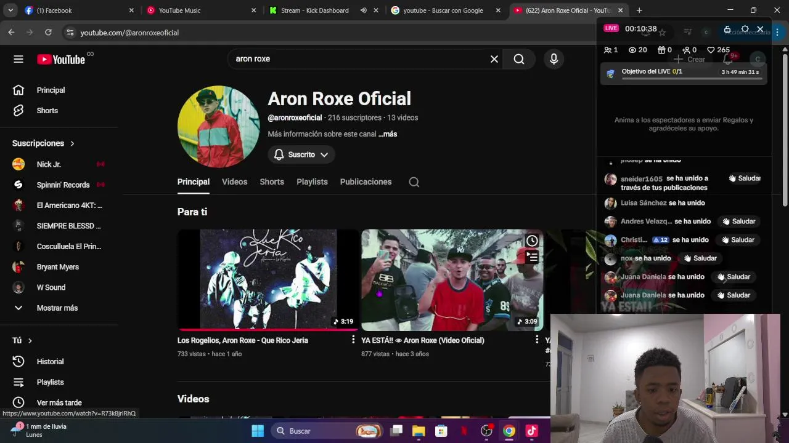This screenshot has width=789, height=443.
Task: Open Suscrito notification dropdown
Action: (301, 154)
